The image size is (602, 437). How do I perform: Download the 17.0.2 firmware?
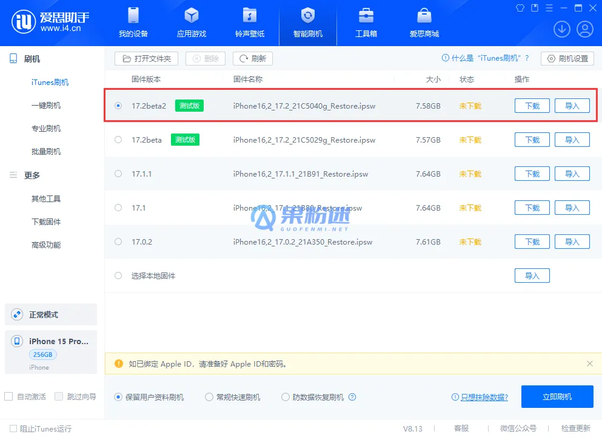532,242
